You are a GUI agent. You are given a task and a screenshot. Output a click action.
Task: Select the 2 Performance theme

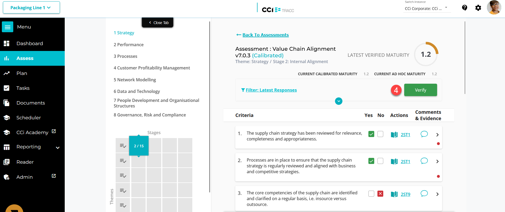pos(129,45)
